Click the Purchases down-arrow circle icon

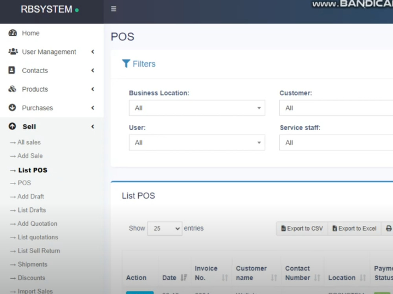click(x=12, y=107)
